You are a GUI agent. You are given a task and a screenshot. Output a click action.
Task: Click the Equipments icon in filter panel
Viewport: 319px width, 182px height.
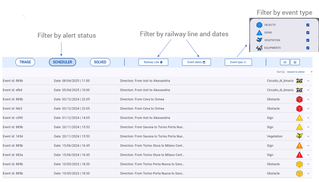click(x=259, y=48)
